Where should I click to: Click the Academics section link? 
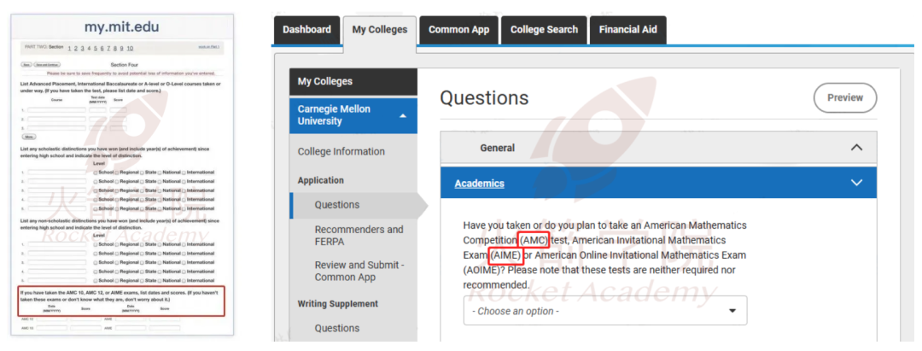point(479,183)
